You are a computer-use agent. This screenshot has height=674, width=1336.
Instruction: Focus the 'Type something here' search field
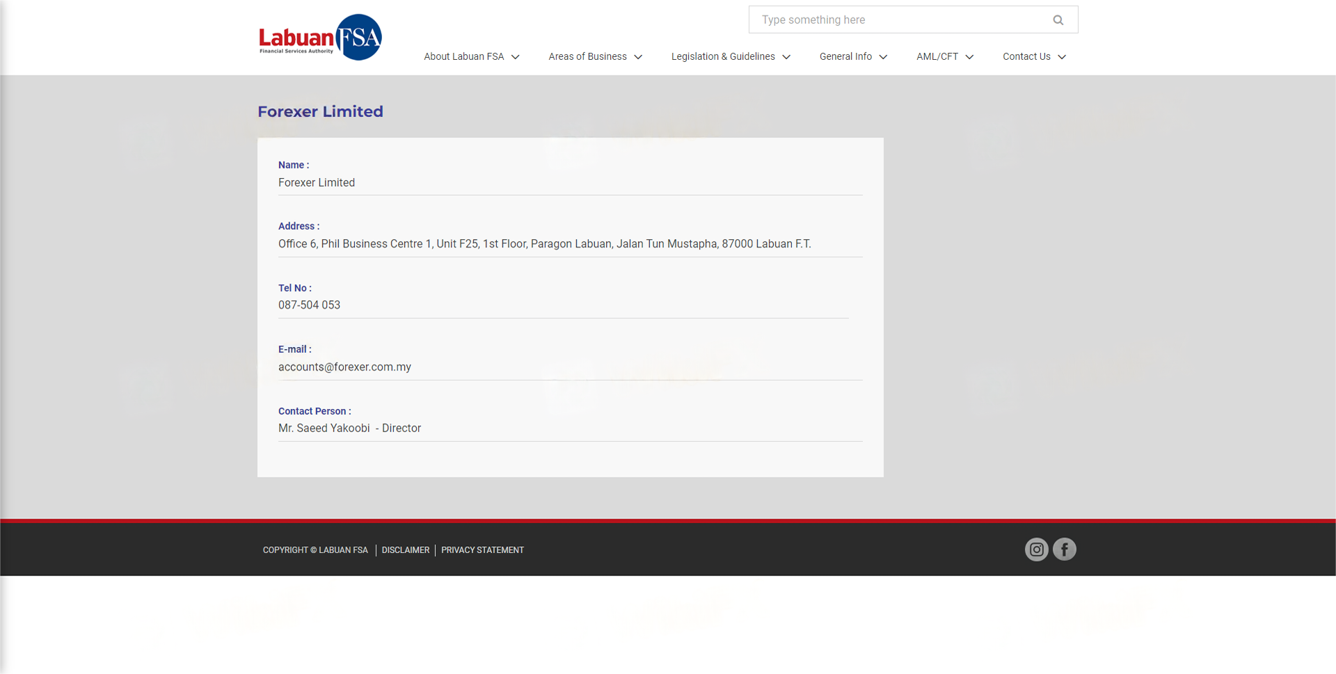(x=913, y=19)
